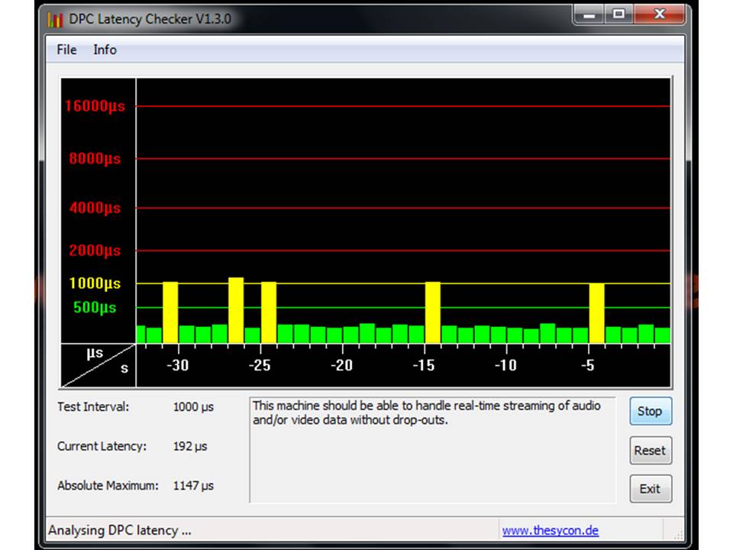This screenshot has height=550, width=733.
Task: Click the -15 time axis label
Action: click(x=424, y=365)
